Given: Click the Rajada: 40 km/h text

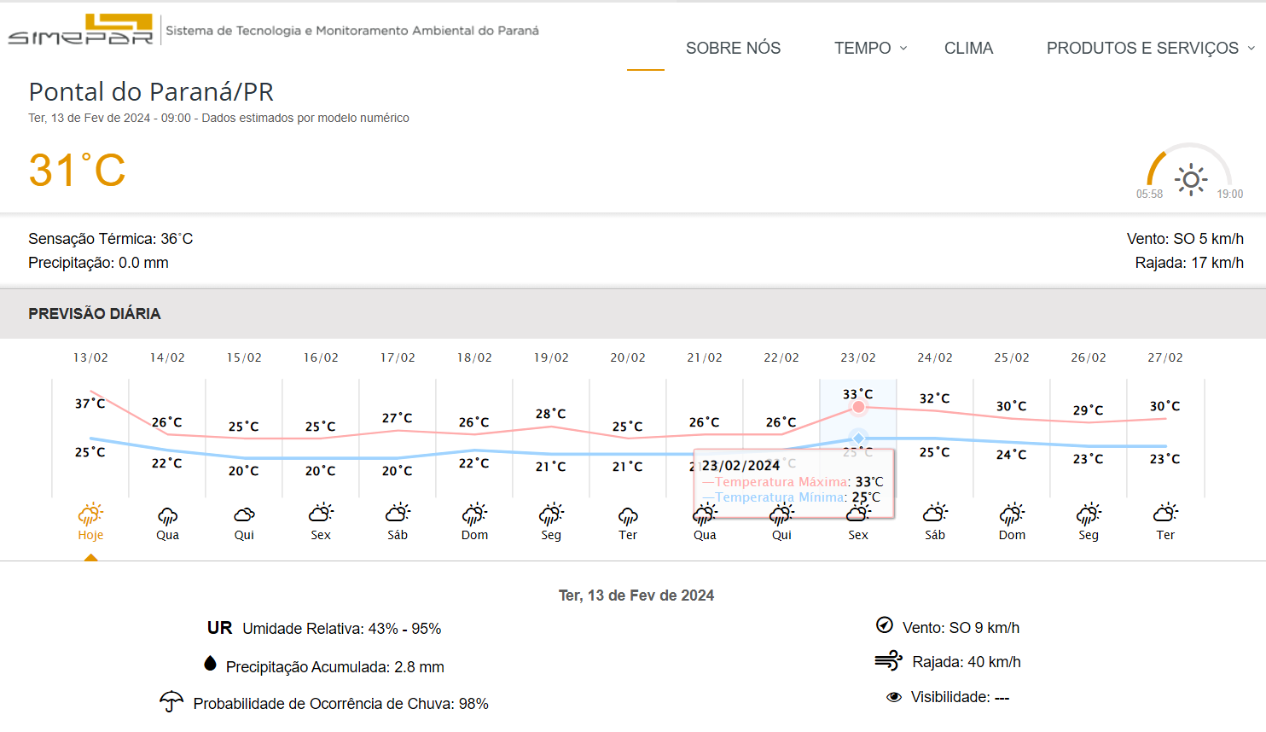Looking at the screenshot, I should pos(967,662).
